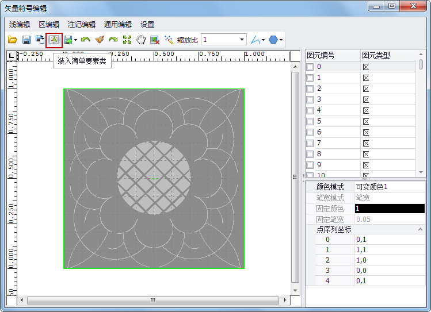Open the 线编辑 menu

pyautogui.click(x=20, y=24)
